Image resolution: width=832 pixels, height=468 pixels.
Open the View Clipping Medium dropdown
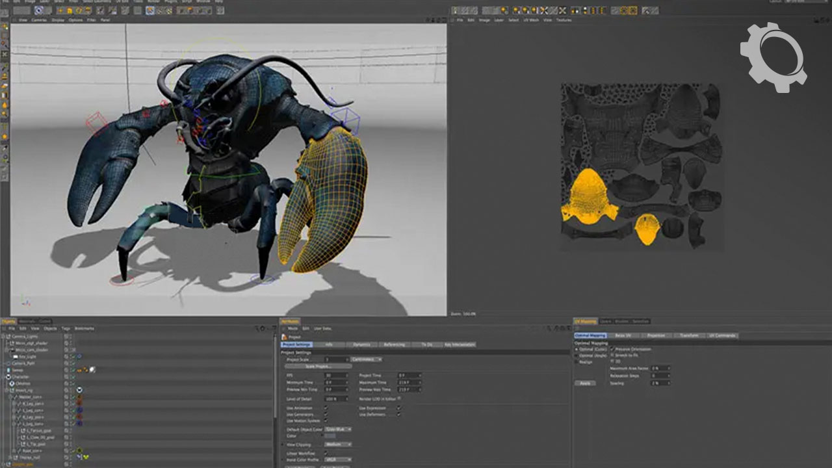click(x=338, y=444)
